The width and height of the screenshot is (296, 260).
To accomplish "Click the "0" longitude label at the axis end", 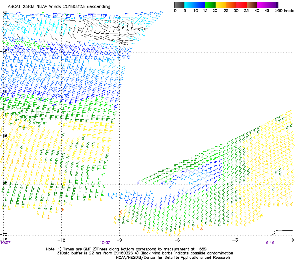I will [293, 240].
